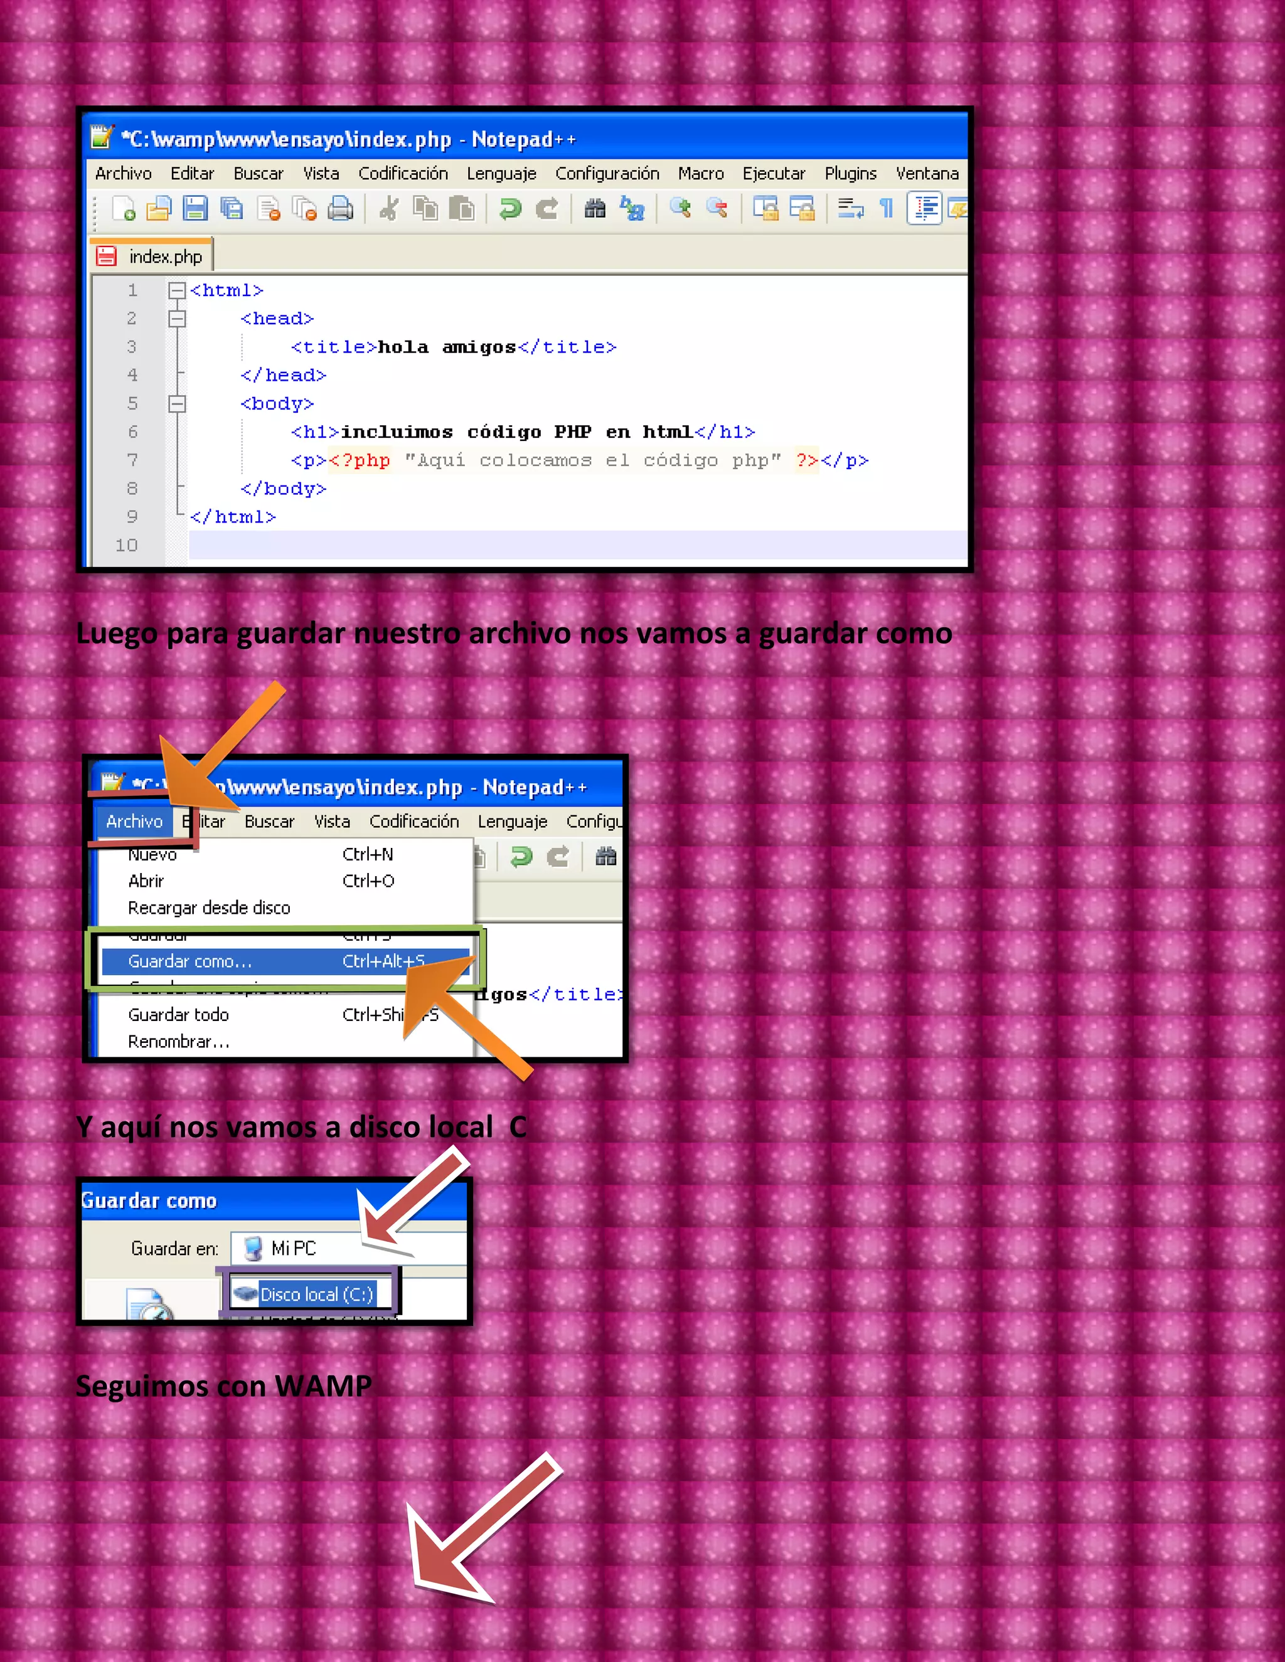Open the Guardar en Mi PC dropdown
Screen dimensions: 1285x1662
[x=349, y=1248]
